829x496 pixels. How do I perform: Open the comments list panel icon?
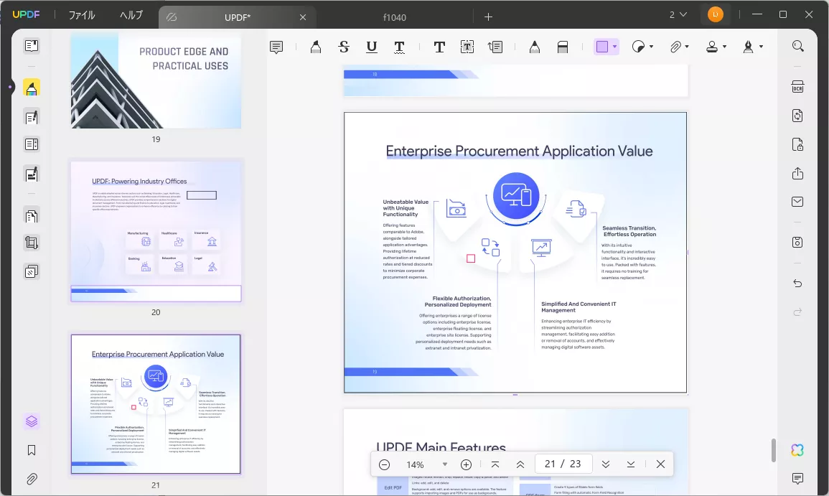tap(798, 479)
